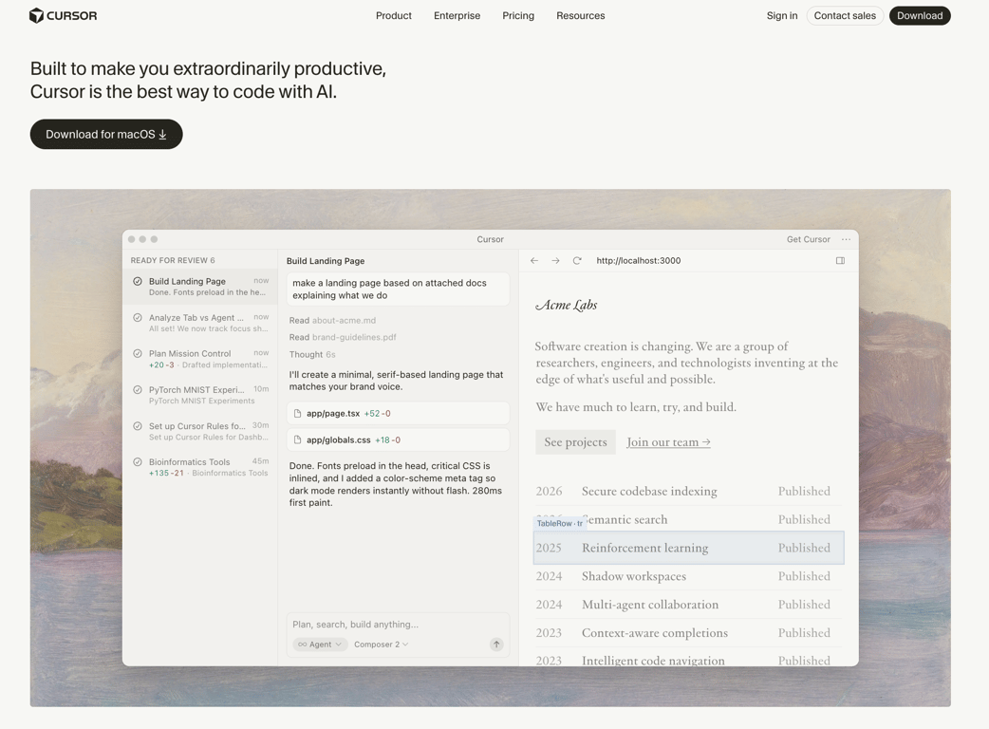Open the side panel icon near the address bar
The height and width of the screenshot is (729, 989).
click(840, 259)
